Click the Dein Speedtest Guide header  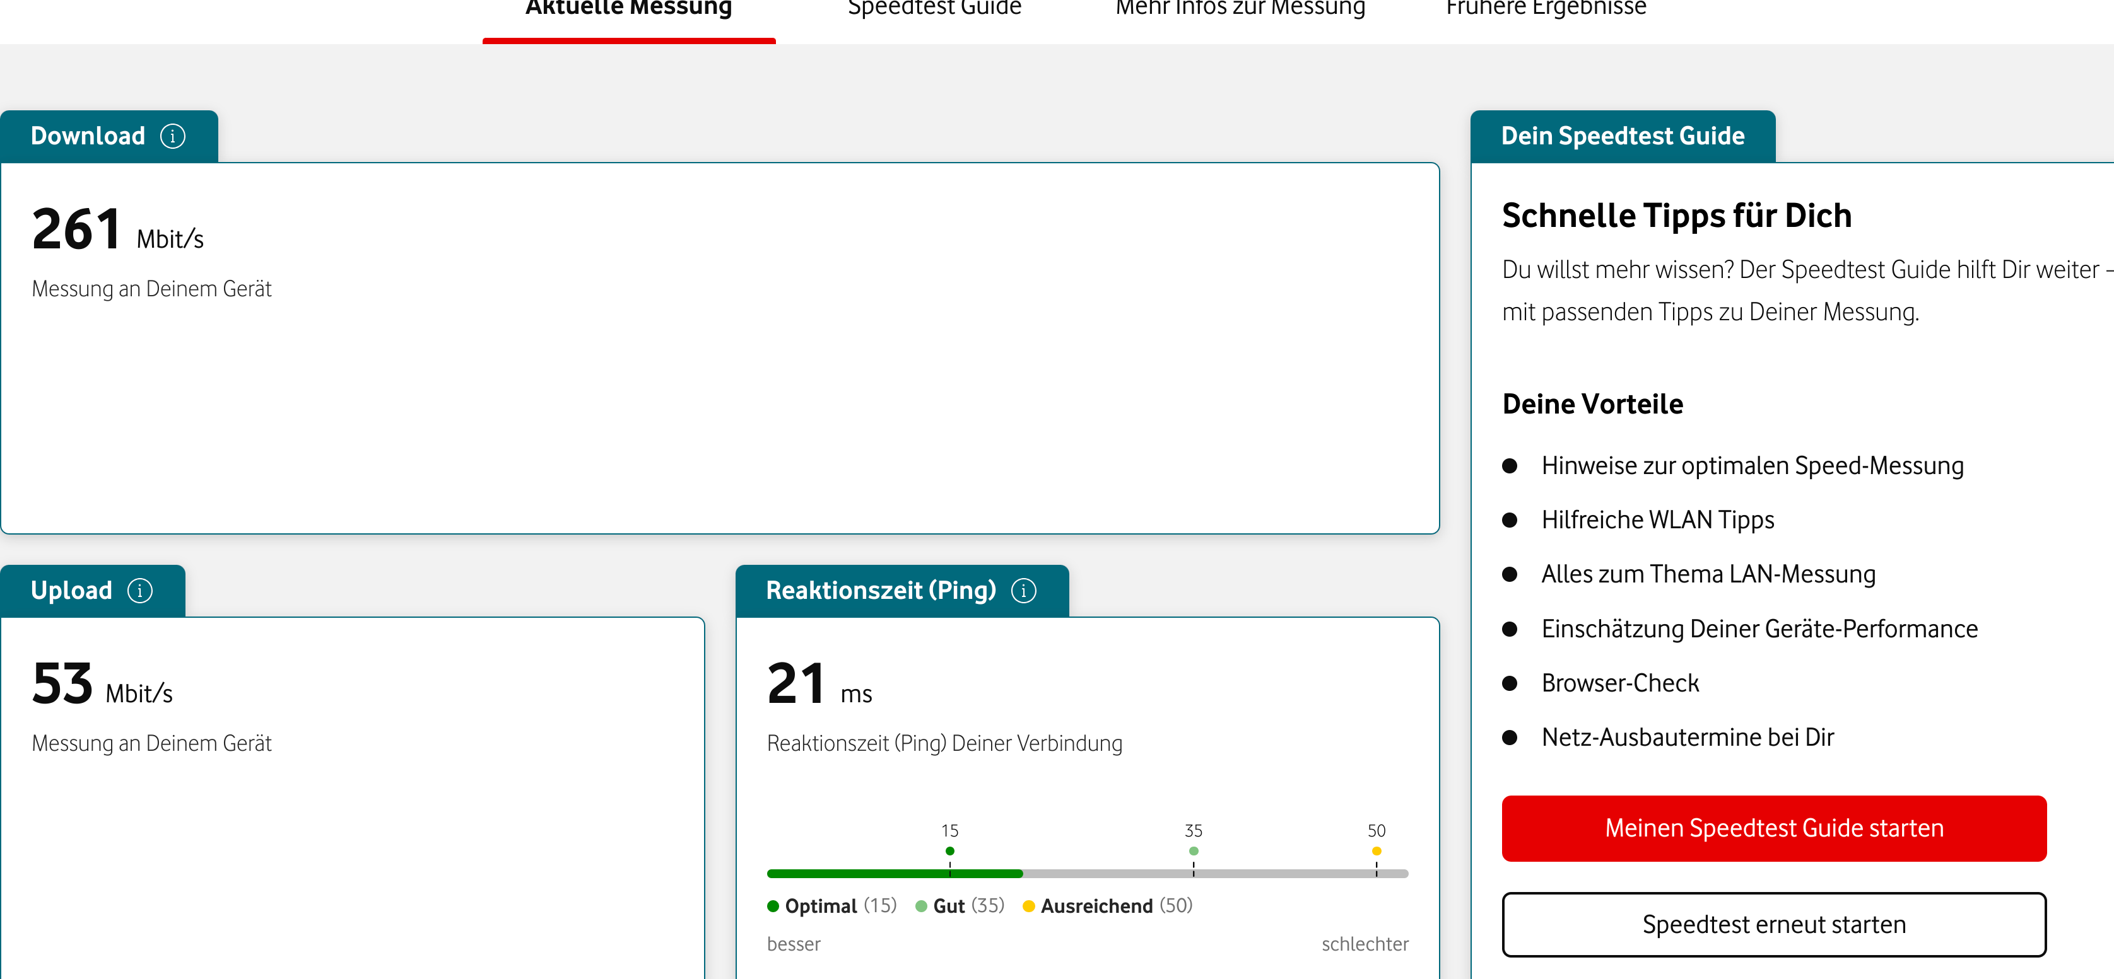click(x=1621, y=136)
